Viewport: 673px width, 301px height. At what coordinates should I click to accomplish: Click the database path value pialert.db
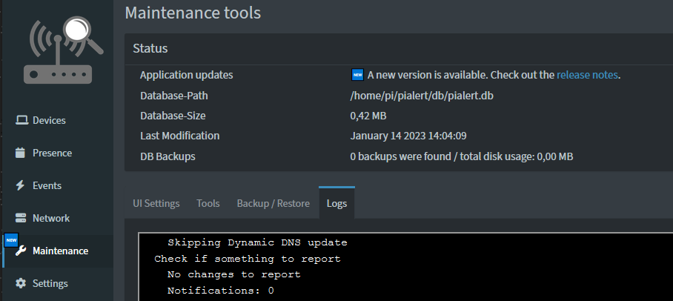tap(422, 96)
